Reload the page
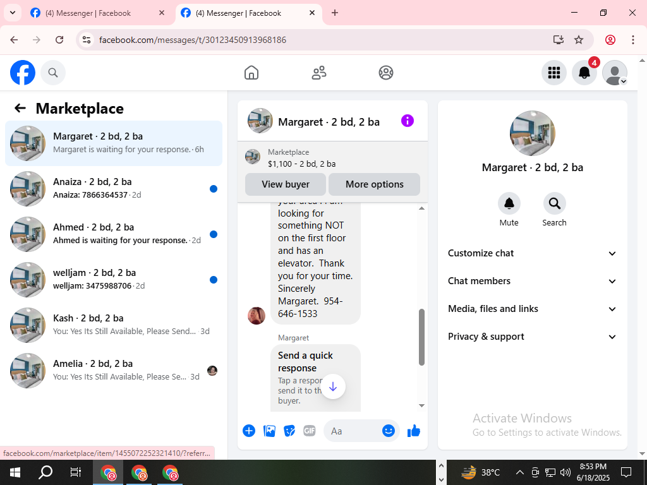 (59, 40)
